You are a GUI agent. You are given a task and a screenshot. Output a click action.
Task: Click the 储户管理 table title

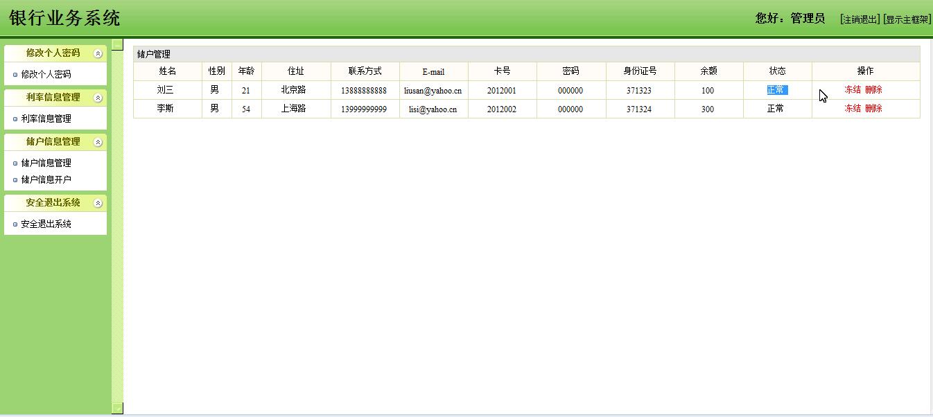154,54
